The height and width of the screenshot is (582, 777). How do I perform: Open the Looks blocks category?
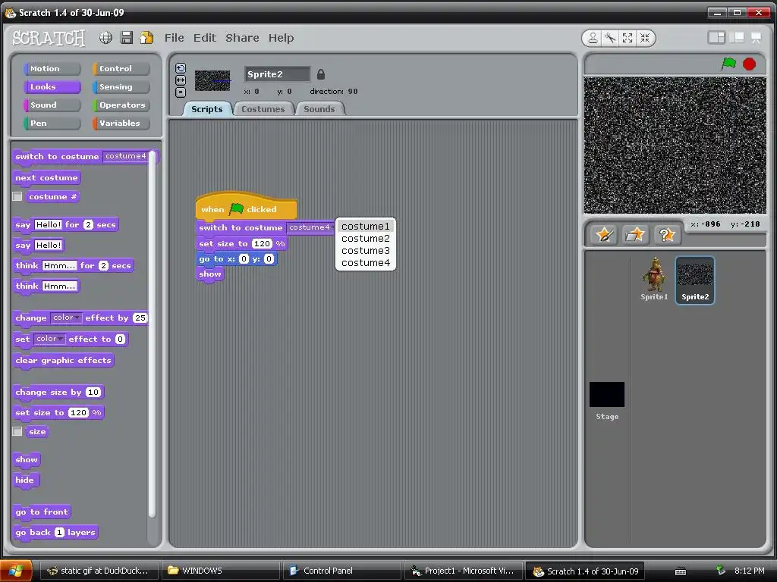point(52,87)
